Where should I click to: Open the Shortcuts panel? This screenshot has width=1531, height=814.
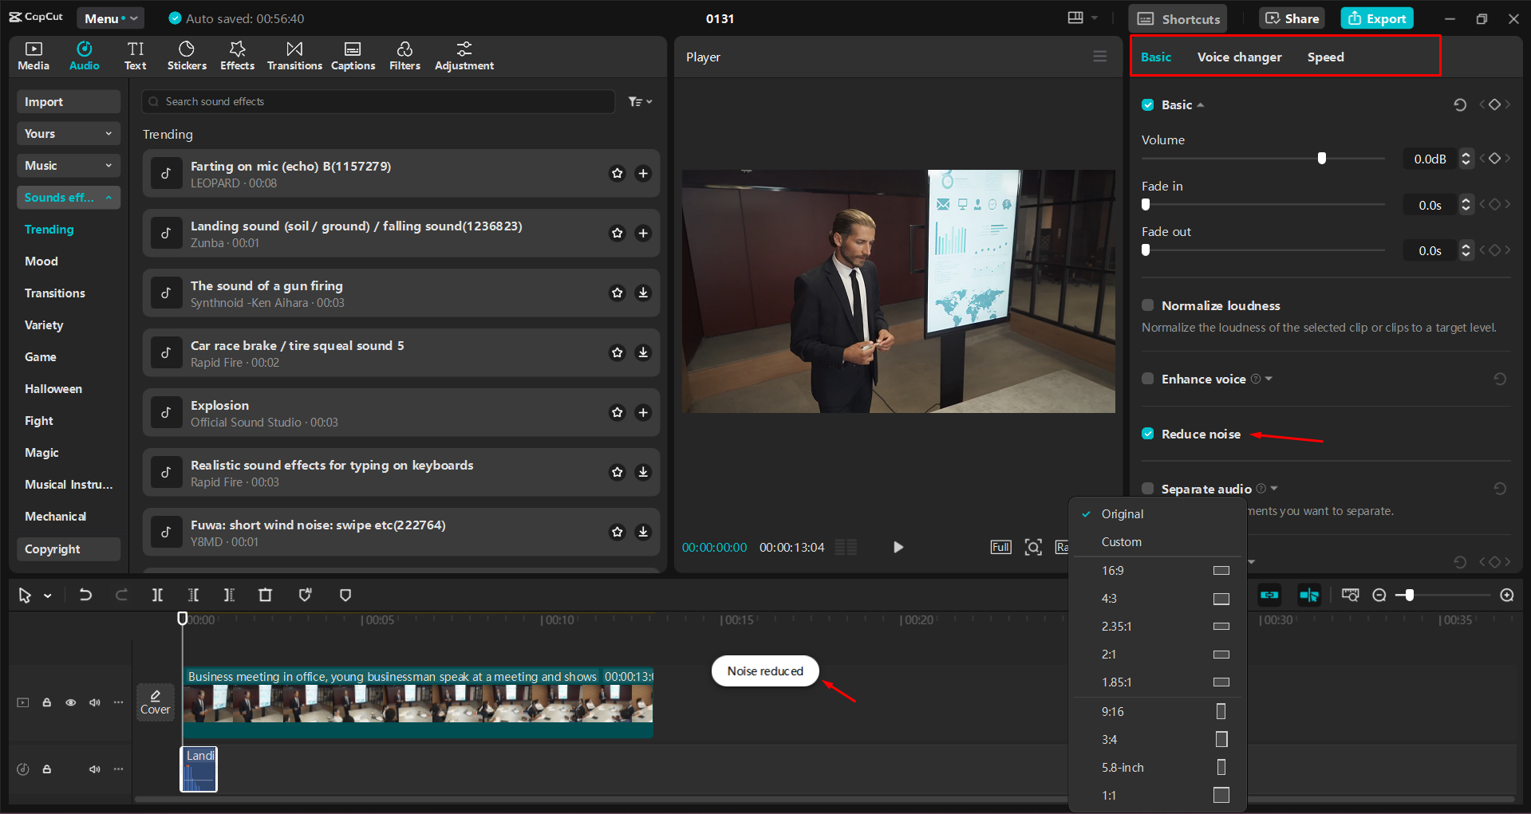pos(1178,18)
